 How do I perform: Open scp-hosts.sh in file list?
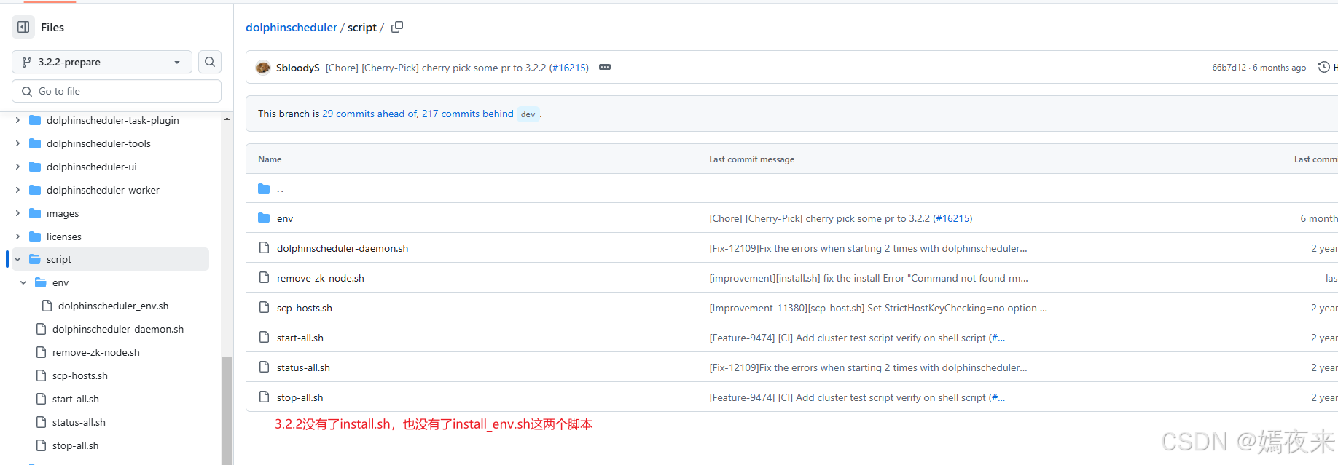click(x=305, y=308)
